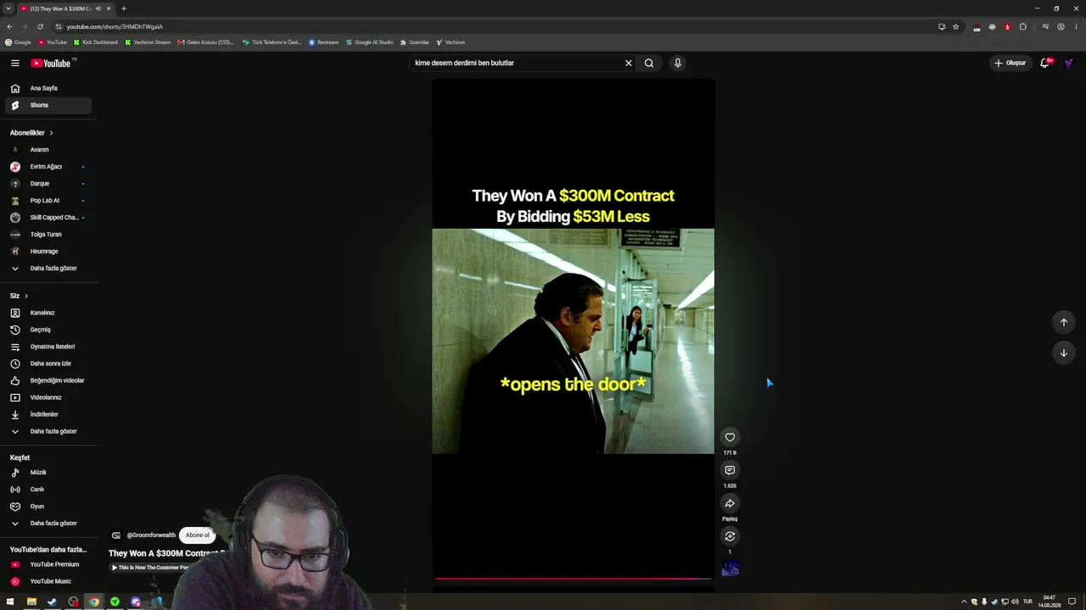The width and height of the screenshot is (1086, 610).
Task: Open YouTube Music link
Action: coord(48,581)
